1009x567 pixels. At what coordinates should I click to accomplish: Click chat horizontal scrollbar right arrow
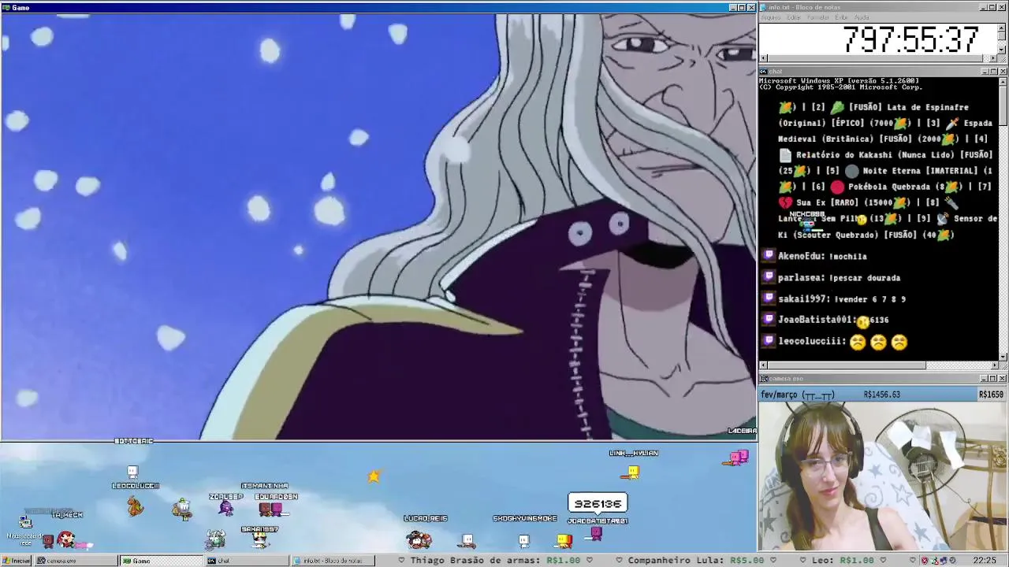tap(994, 365)
